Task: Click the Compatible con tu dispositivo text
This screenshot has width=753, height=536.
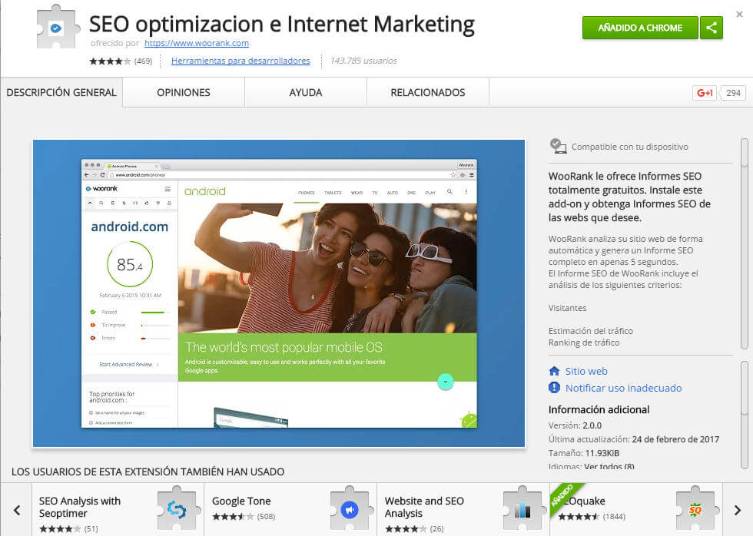Action: [x=629, y=147]
